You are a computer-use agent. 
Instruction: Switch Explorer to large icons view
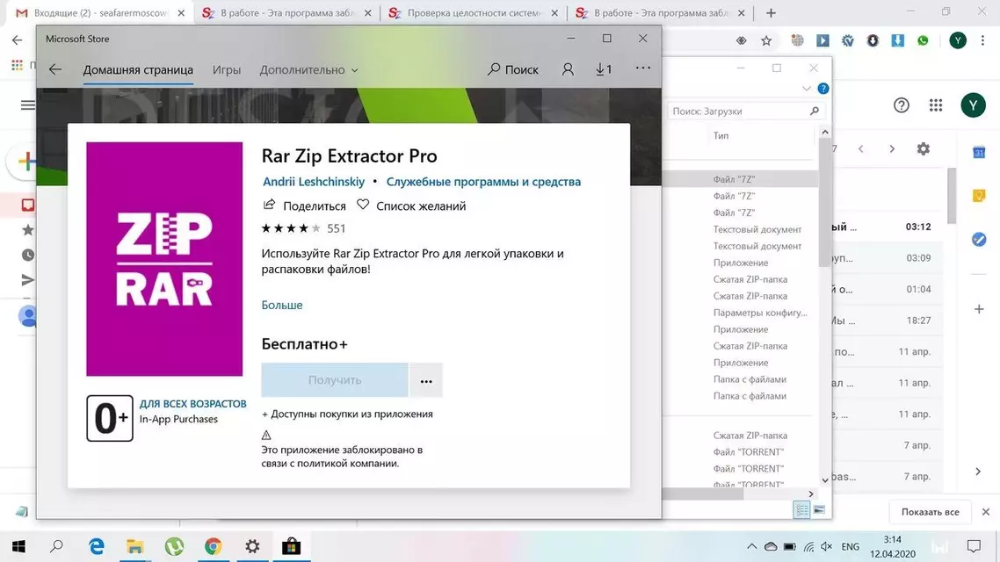pyautogui.click(x=820, y=509)
